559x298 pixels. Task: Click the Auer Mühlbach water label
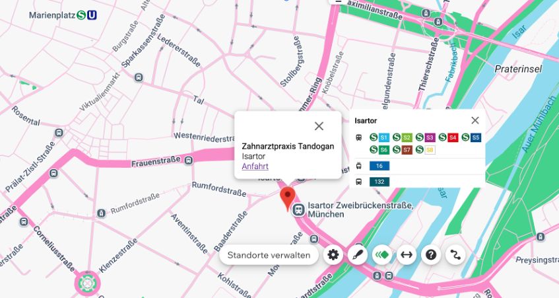click(539, 123)
